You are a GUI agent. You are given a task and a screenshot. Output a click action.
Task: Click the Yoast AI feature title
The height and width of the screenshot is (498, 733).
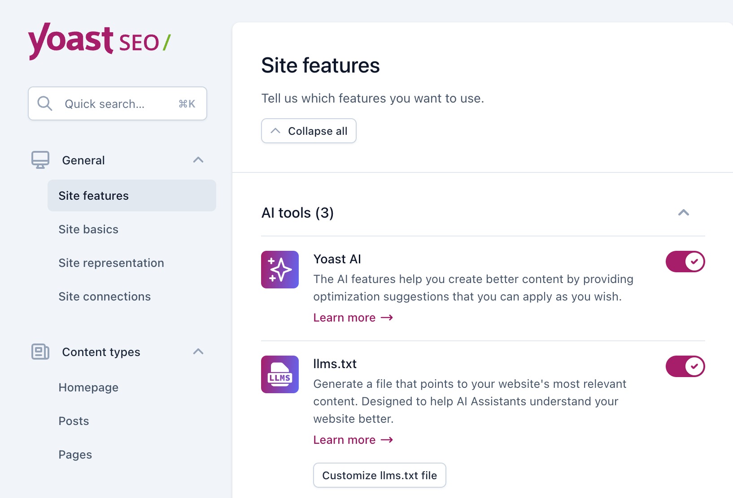coord(337,259)
